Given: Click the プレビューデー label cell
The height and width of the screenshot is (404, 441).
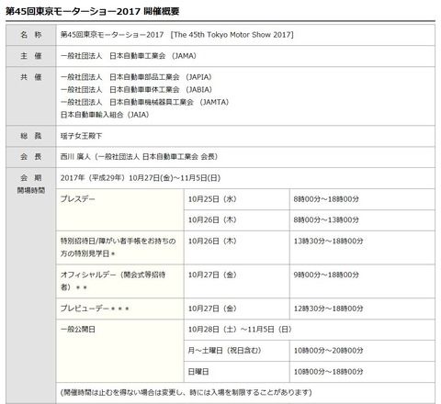Looking at the screenshot, I should click(120, 309).
